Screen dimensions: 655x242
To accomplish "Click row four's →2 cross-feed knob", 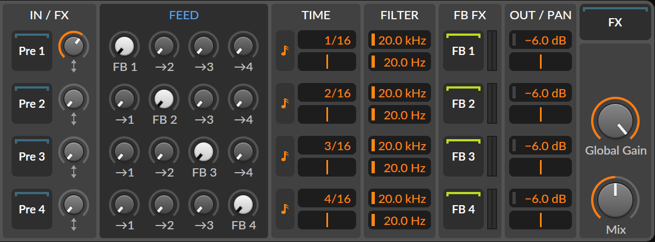I will point(164,205).
